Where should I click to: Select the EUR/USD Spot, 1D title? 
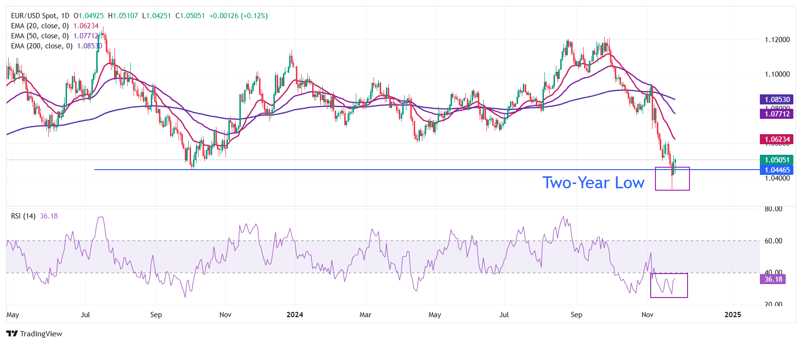tap(40, 16)
